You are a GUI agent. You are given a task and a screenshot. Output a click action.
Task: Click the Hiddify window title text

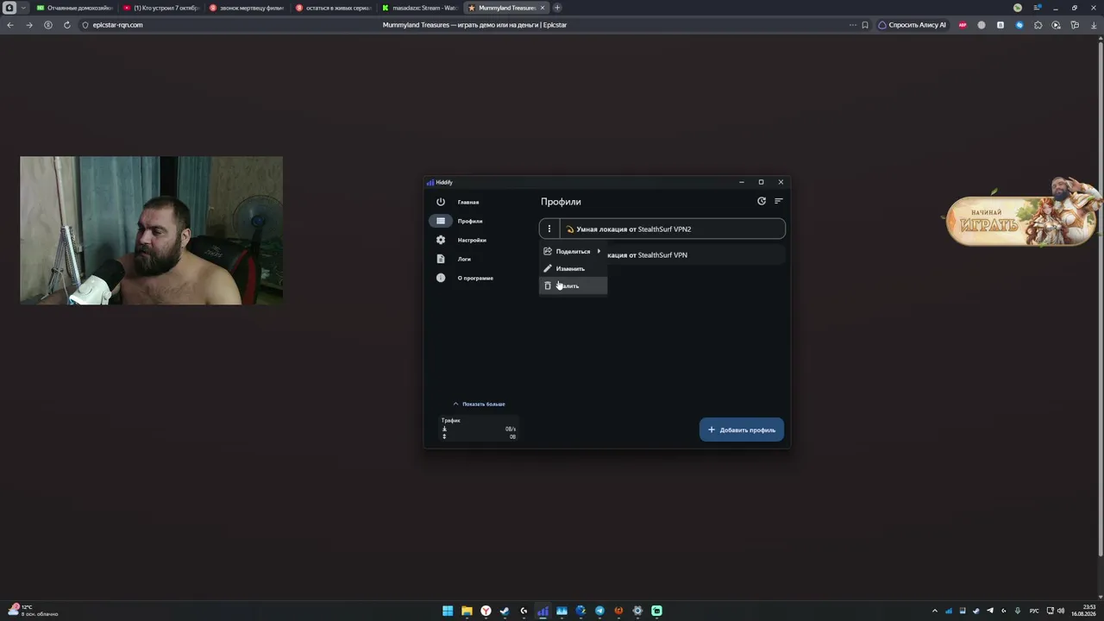(x=444, y=182)
